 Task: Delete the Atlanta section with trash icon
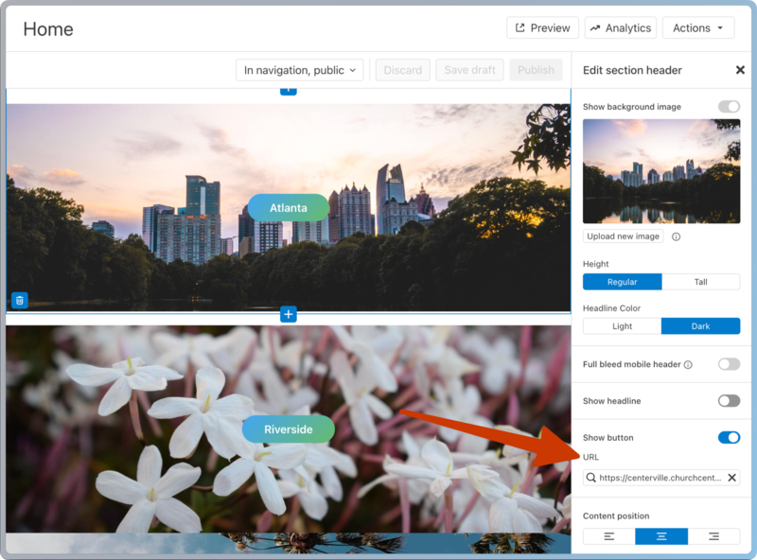[x=20, y=300]
